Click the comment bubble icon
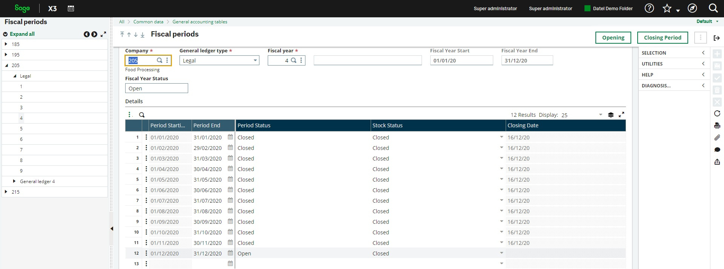Viewport: 724px width, 269px height. coord(717,150)
